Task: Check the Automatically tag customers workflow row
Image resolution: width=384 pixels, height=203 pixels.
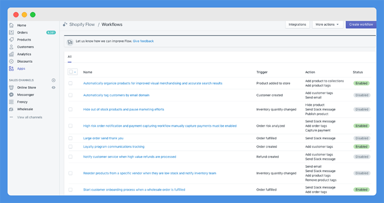Action: [71, 95]
